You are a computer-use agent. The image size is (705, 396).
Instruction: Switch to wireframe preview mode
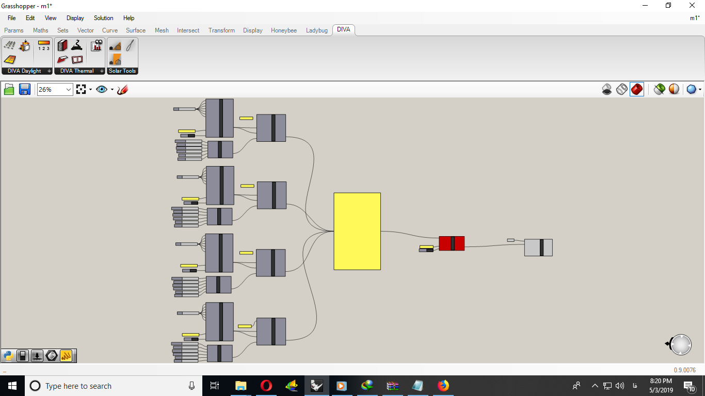622,89
